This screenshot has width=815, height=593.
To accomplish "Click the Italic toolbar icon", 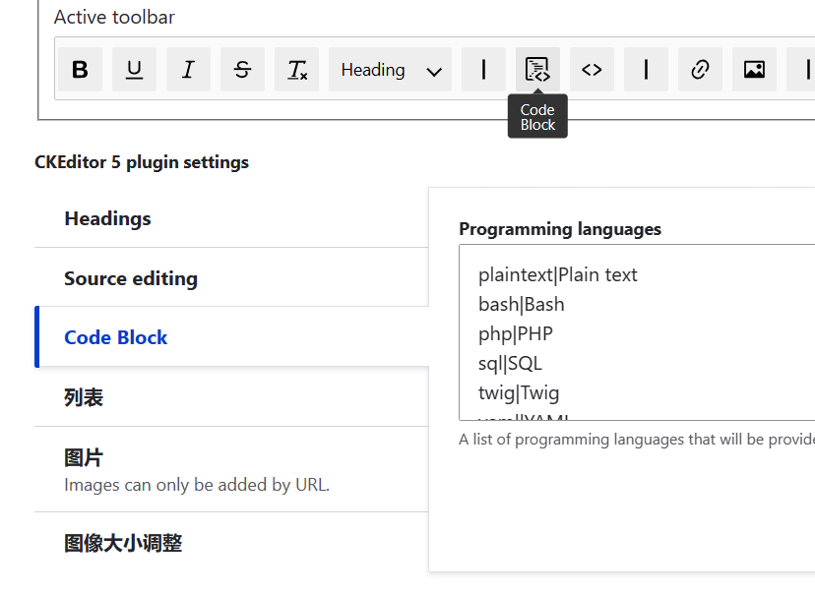I will [x=188, y=69].
